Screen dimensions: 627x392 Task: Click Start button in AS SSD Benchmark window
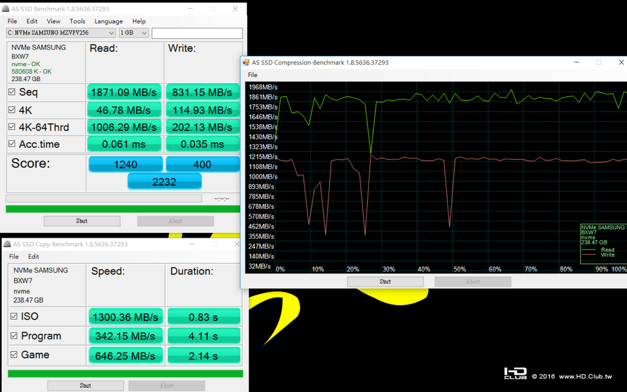[x=82, y=221]
